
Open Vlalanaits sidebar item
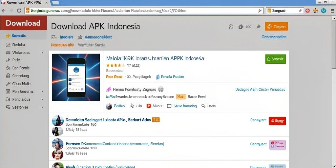[x=21, y=52]
